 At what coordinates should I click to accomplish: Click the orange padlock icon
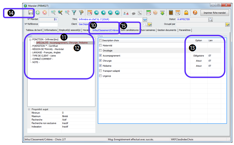click(x=186, y=13)
